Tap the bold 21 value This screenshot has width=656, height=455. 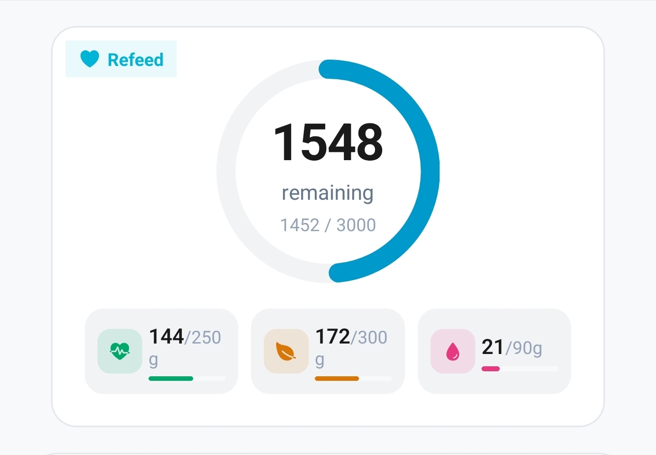(493, 347)
